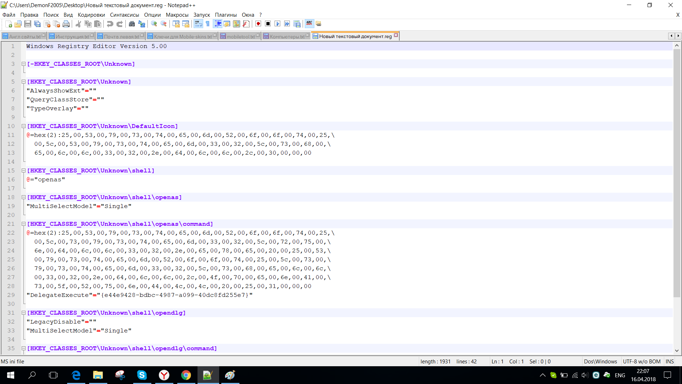Close current document using toolbar Close icon
The height and width of the screenshot is (384, 682).
pos(47,24)
